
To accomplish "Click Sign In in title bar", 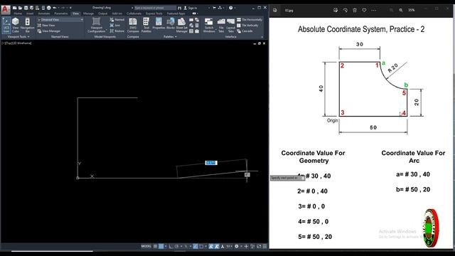I will [191, 8].
